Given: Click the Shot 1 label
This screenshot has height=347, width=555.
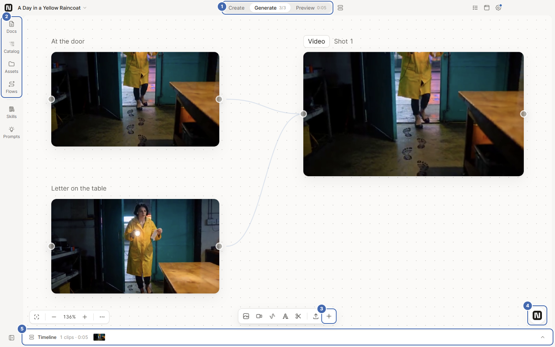Looking at the screenshot, I should point(343,41).
